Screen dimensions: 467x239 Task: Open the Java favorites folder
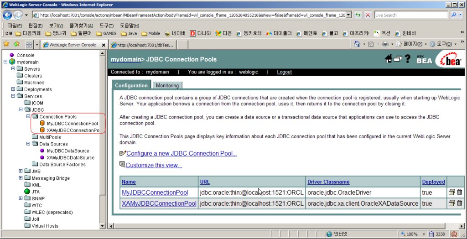tap(129, 33)
